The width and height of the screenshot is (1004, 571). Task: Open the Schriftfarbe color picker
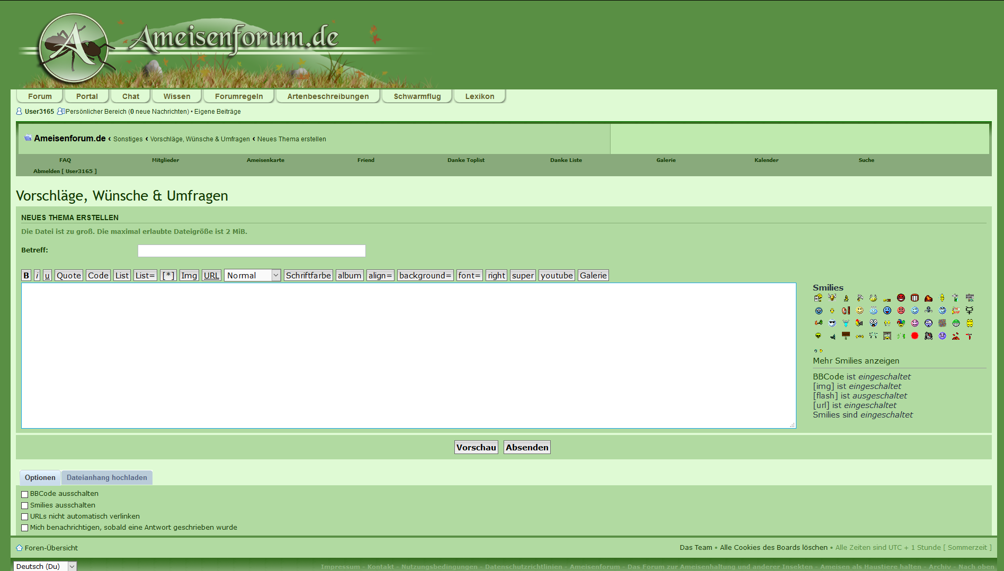[308, 275]
